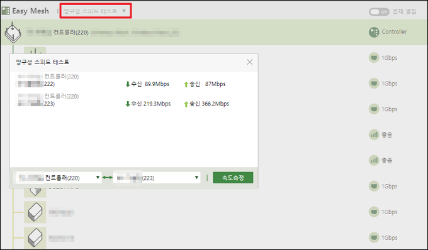The image size is (428, 250).
Task: Click the first 1Gbps wired link icon
Action: point(374,58)
